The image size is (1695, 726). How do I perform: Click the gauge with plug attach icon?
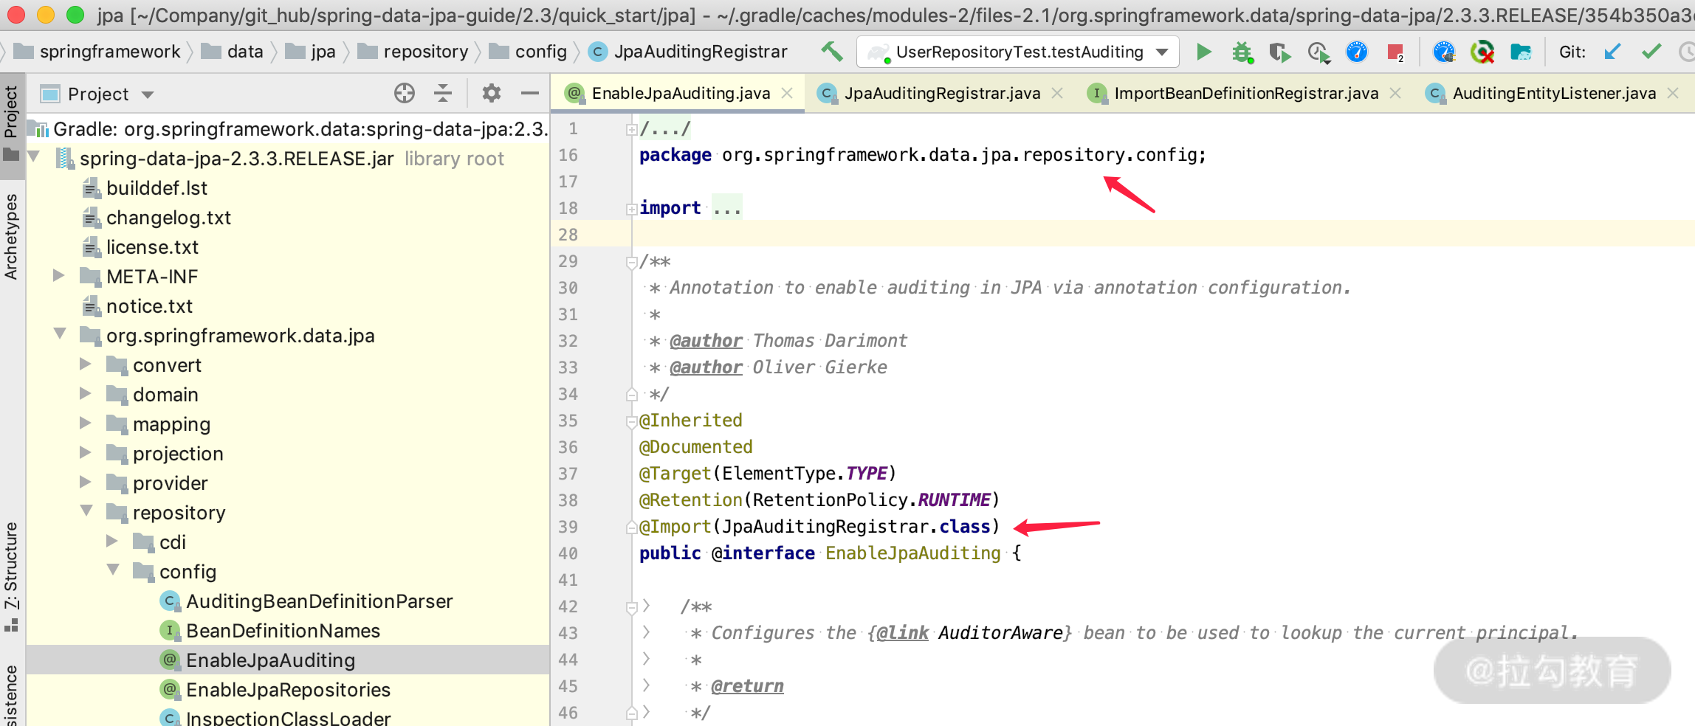tap(1444, 52)
